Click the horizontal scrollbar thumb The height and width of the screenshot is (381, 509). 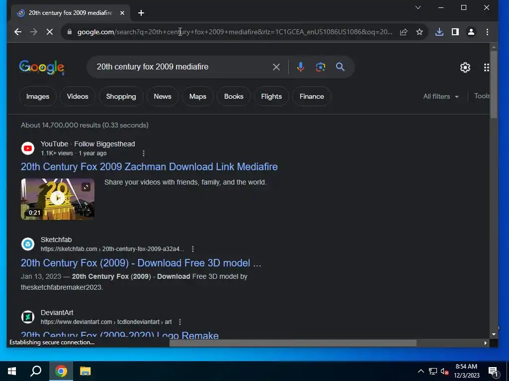(293, 343)
